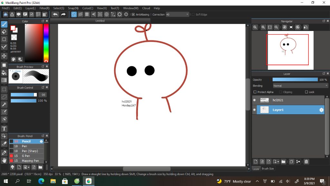Open the Filter menu

tap(44, 8)
